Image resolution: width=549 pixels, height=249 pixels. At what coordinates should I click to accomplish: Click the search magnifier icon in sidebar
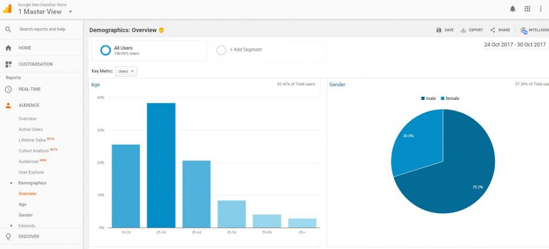click(x=8, y=30)
